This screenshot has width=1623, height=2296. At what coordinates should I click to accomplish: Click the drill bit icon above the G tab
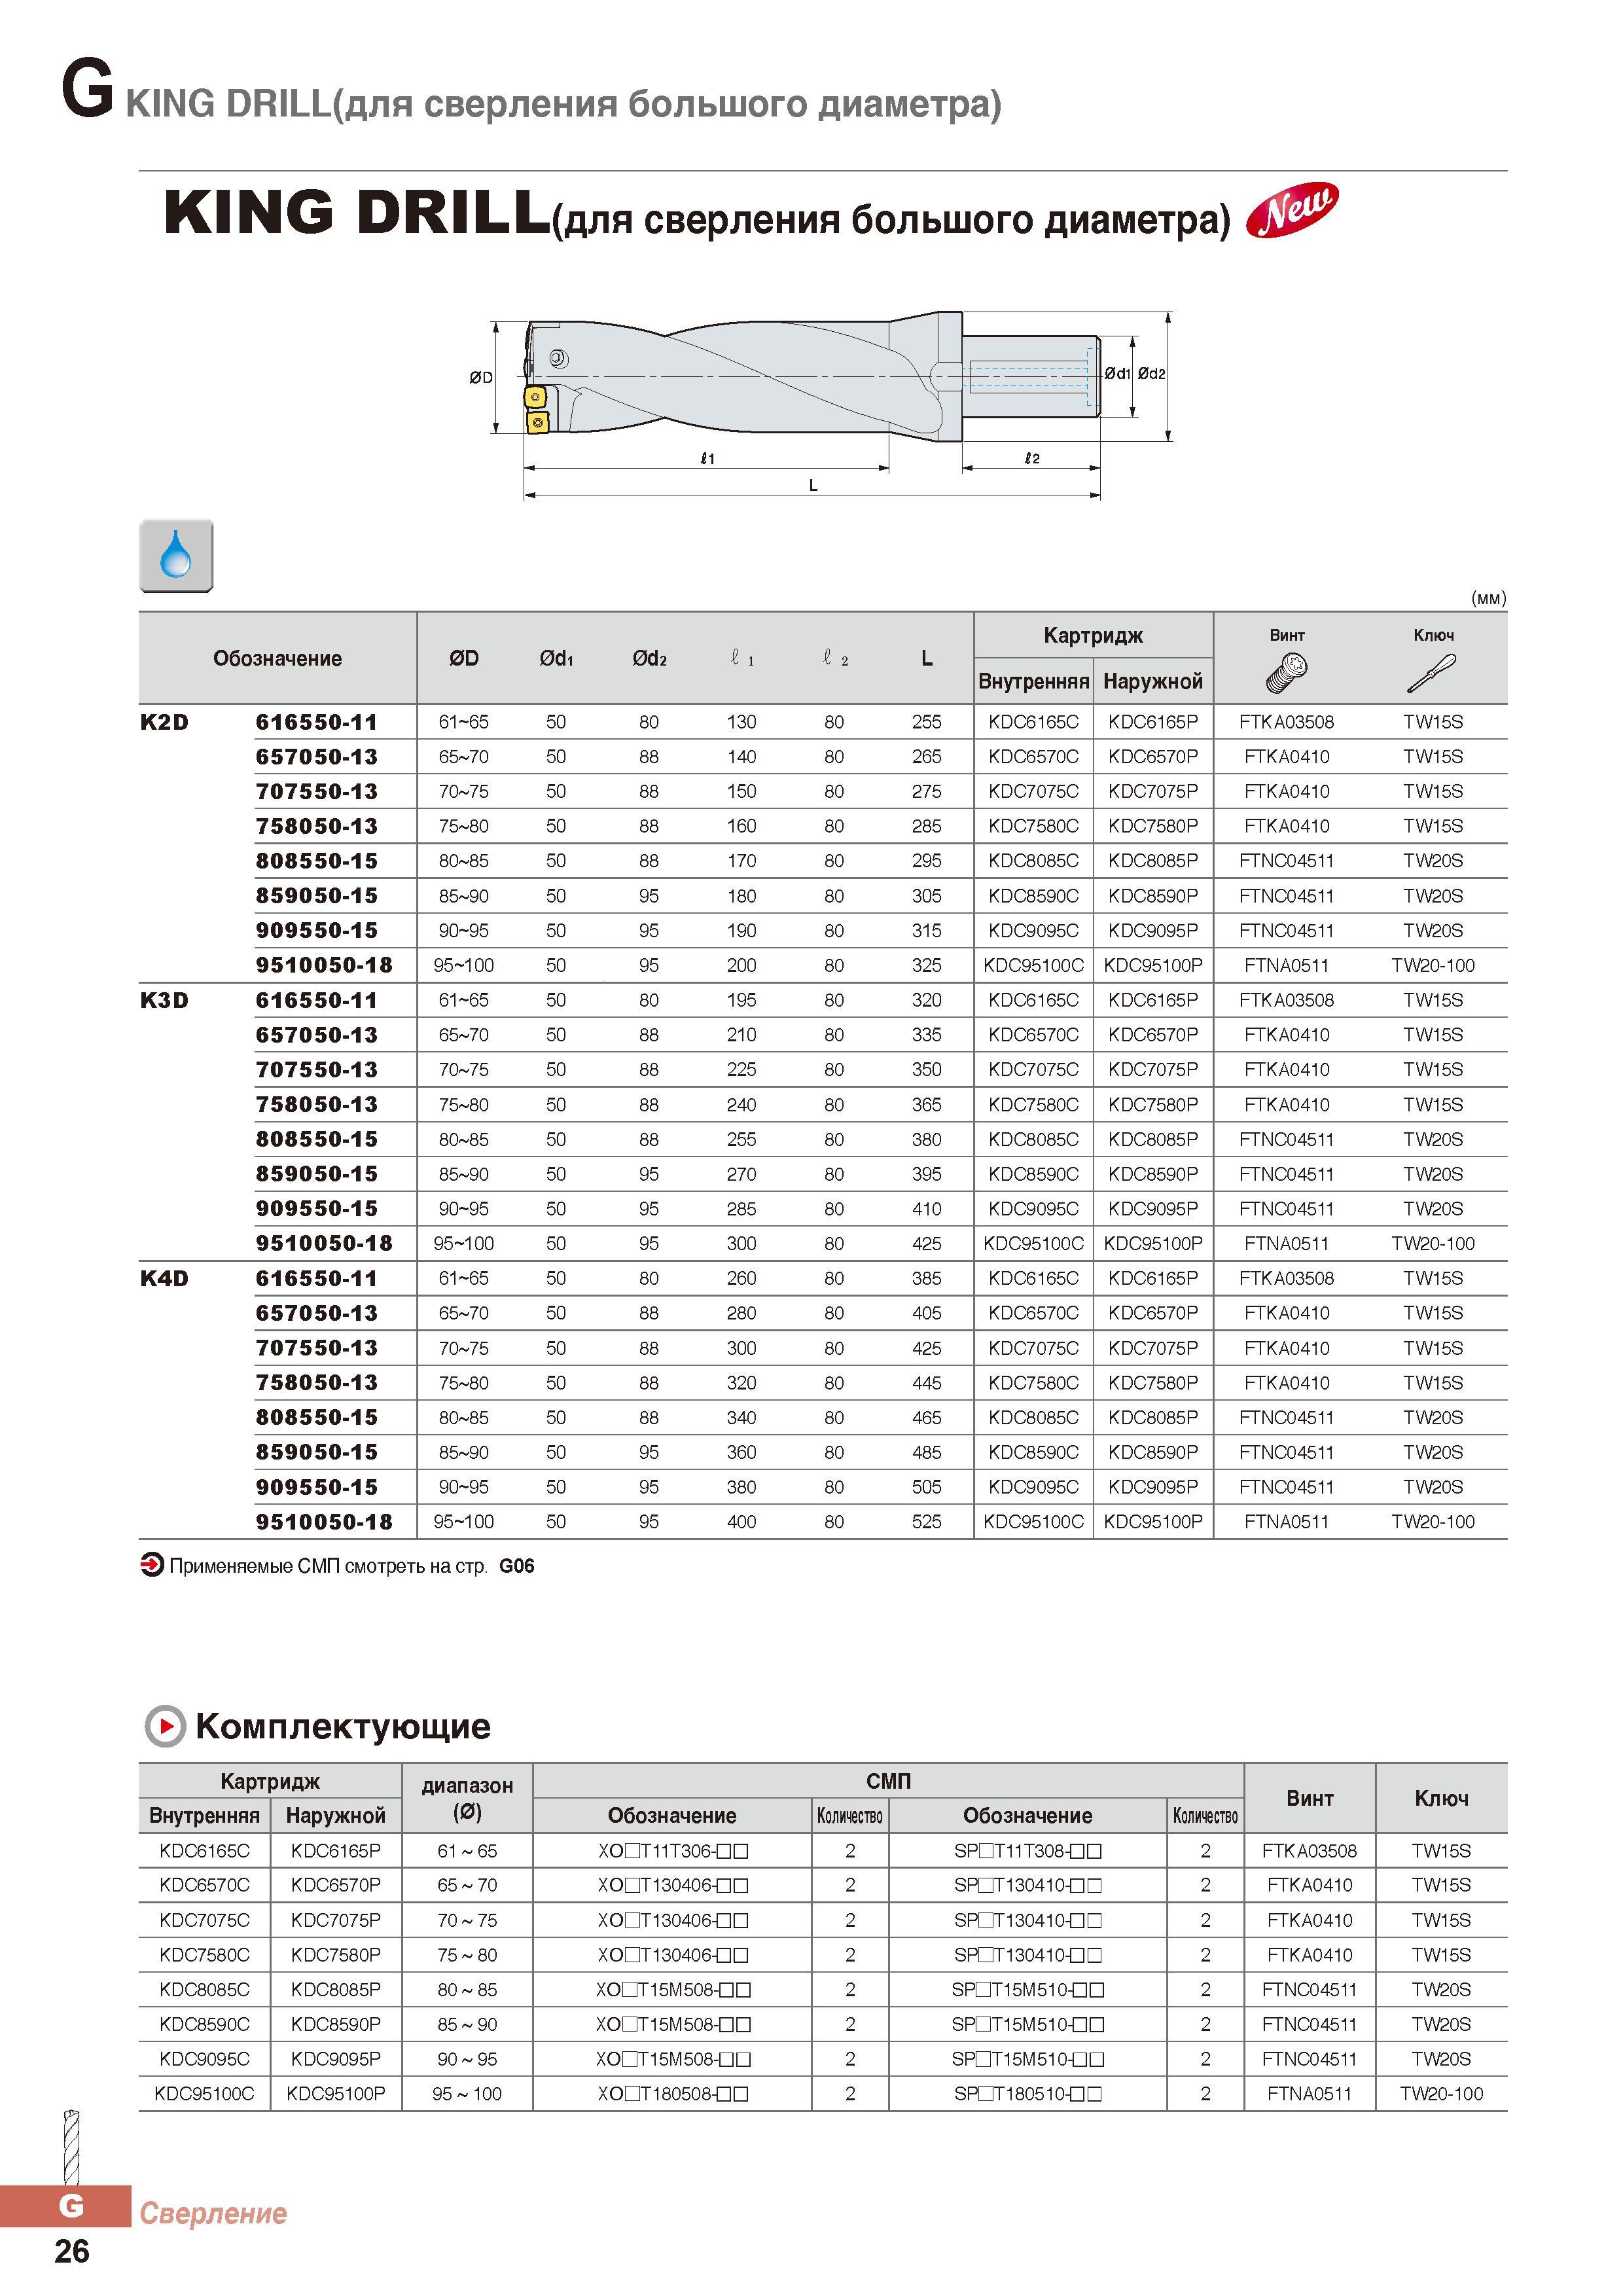point(71,2146)
